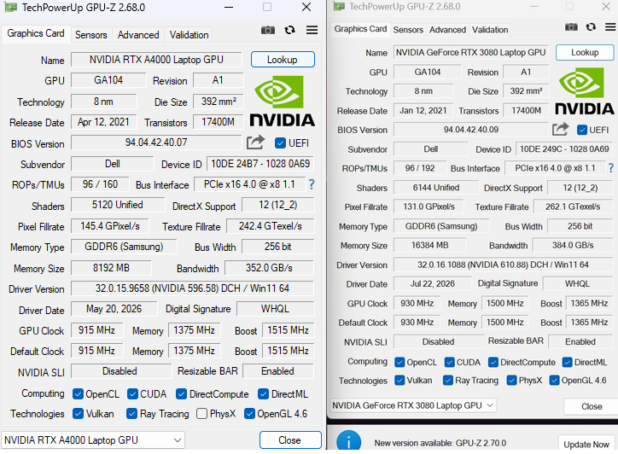
Task: Click camera screenshot icon in RTX 3080 window
Action: click(x=571, y=26)
